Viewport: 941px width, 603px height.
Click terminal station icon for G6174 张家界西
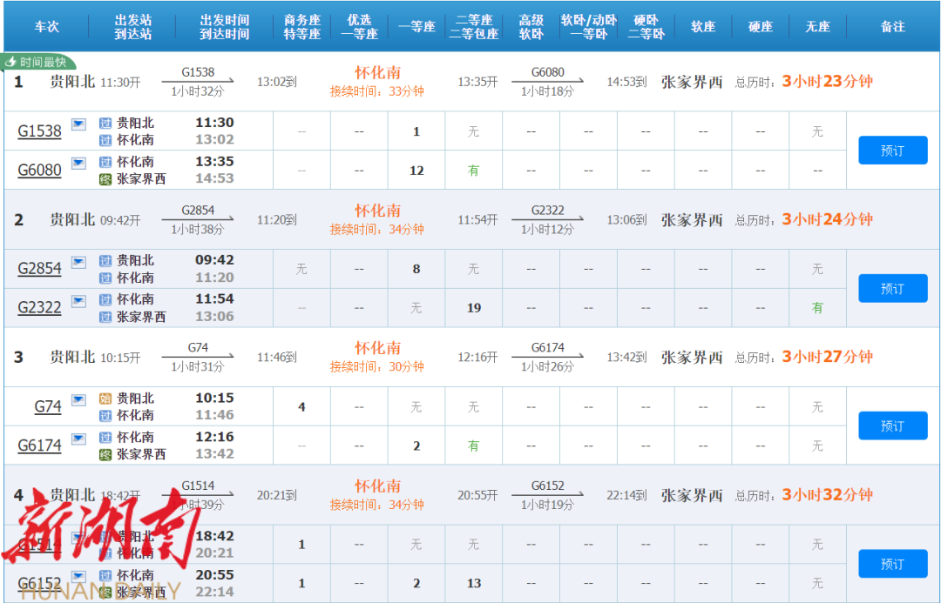(x=105, y=454)
